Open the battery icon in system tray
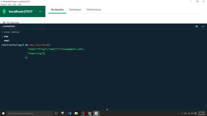Viewport: 207px width, 116px height. point(186,113)
